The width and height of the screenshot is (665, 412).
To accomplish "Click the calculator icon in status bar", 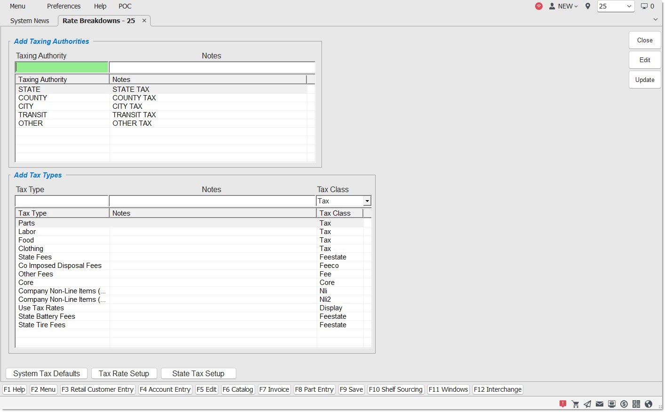I will 636,404.
